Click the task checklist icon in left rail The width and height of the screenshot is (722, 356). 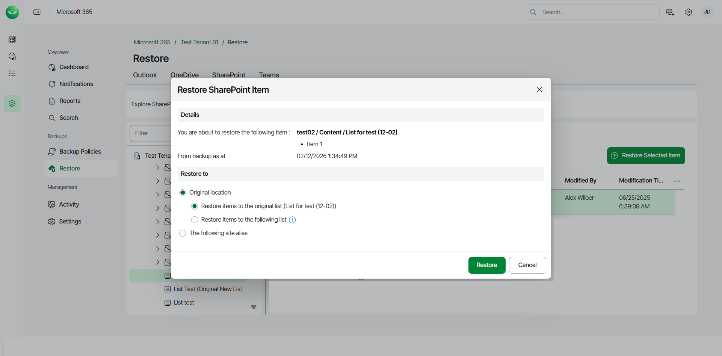(x=12, y=73)
